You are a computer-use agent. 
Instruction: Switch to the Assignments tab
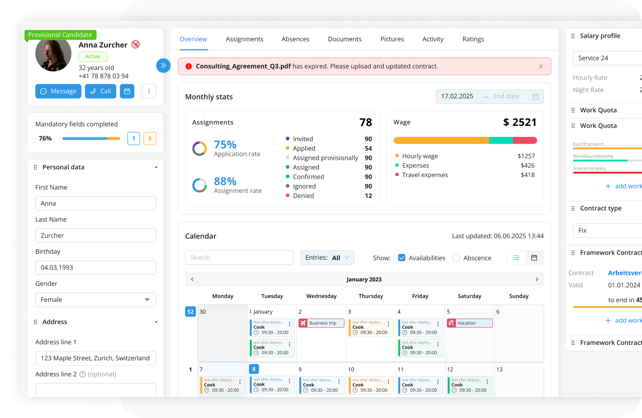pos(244,39)
